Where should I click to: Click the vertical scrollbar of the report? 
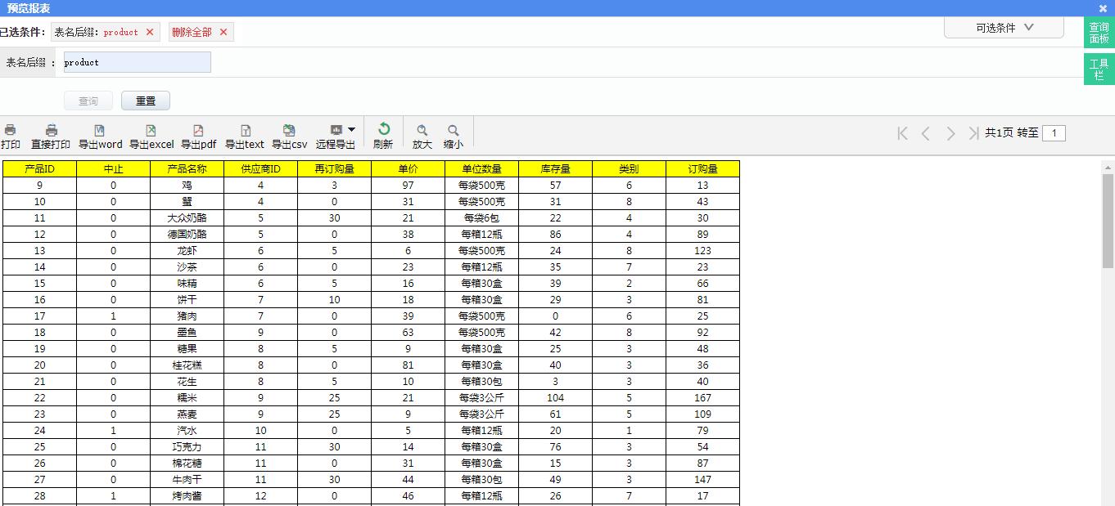1108,221
